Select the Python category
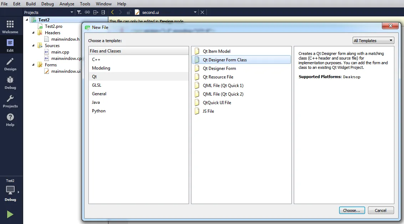Image resolution: width=404 pixels, height=224 pixels. point(139,111)
